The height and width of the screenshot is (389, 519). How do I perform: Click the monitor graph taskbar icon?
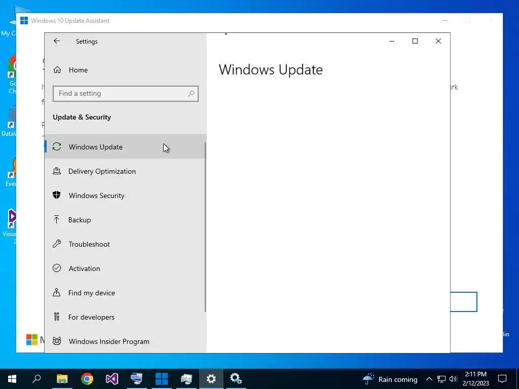click(187, 379)
